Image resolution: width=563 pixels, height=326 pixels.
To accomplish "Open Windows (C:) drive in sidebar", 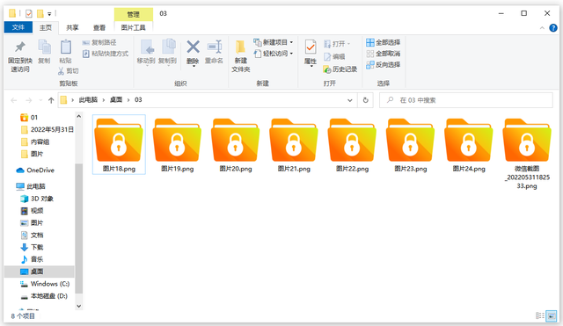I will point(45,284).
